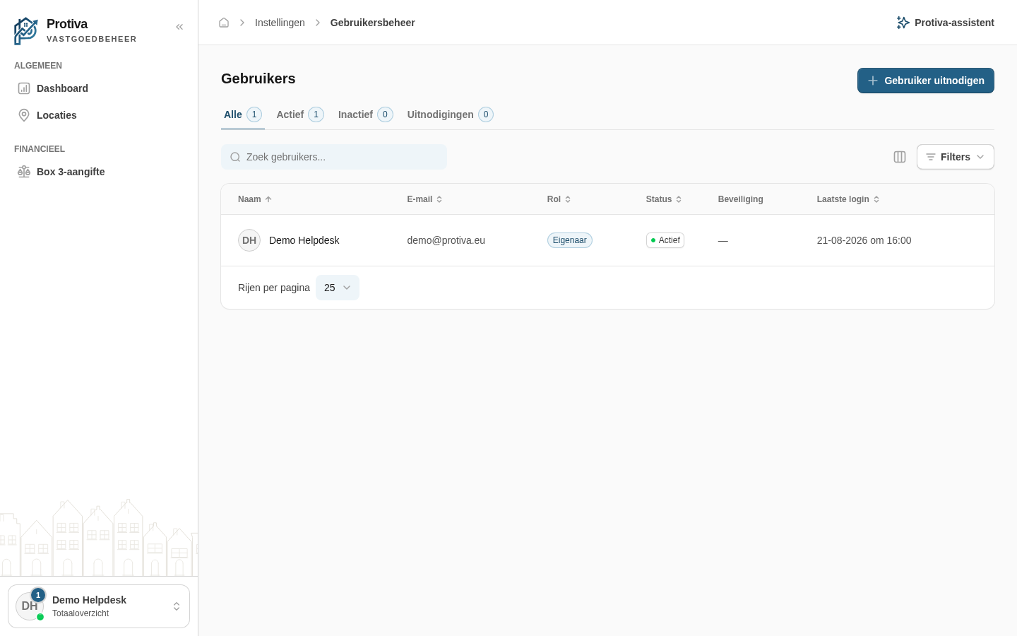Open the Protiva-assistent
The image size is (1017, 636).
[945, 23]
